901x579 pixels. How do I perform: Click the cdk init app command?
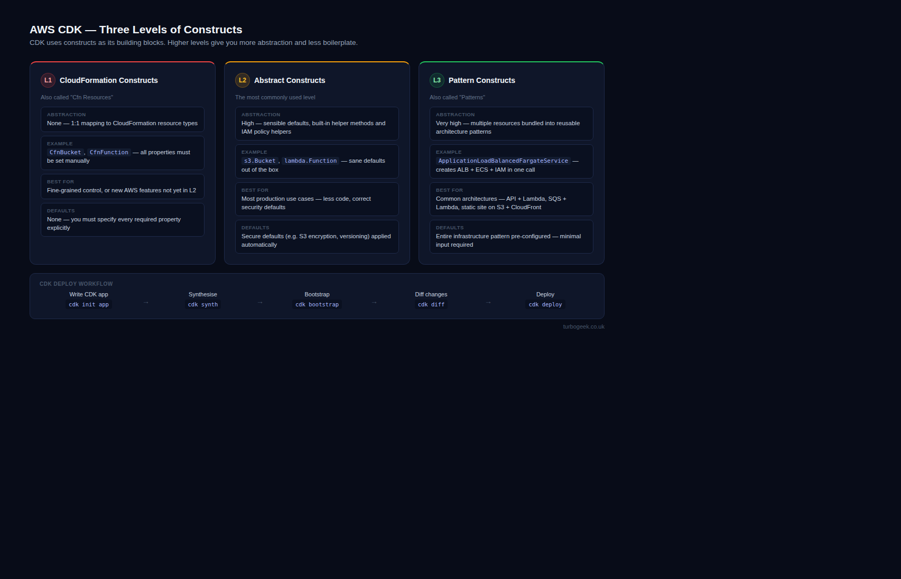point(89,305)
